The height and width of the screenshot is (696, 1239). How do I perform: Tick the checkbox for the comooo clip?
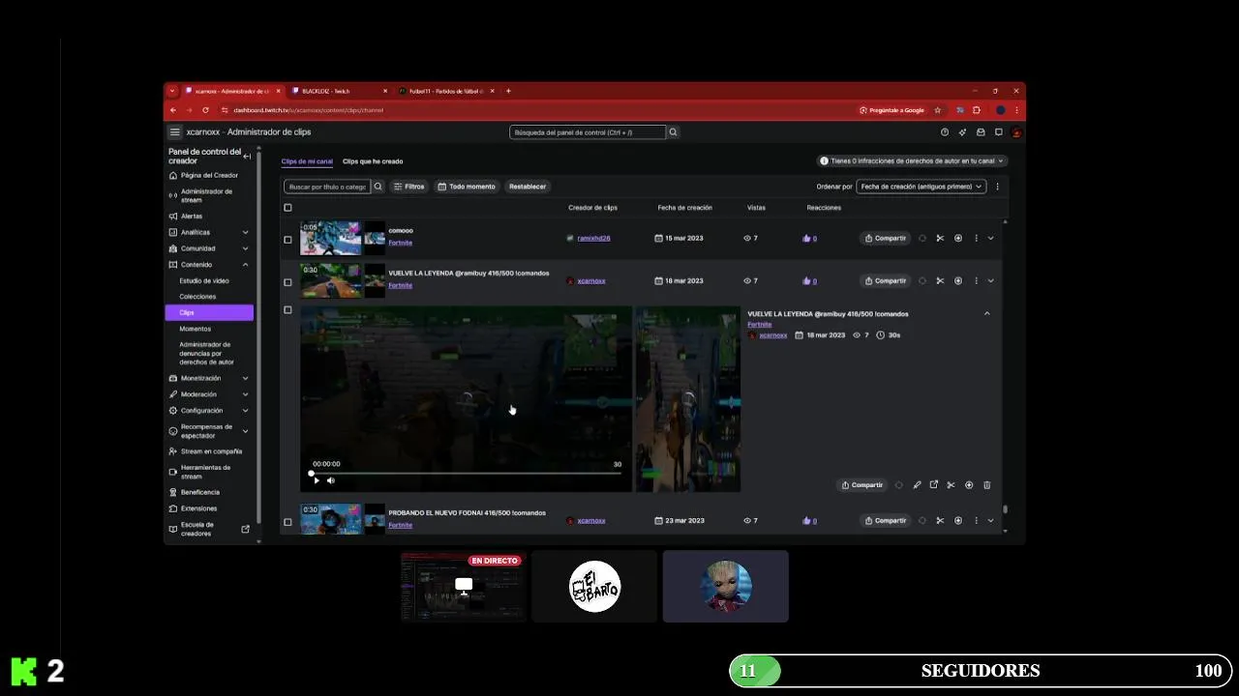287,239
